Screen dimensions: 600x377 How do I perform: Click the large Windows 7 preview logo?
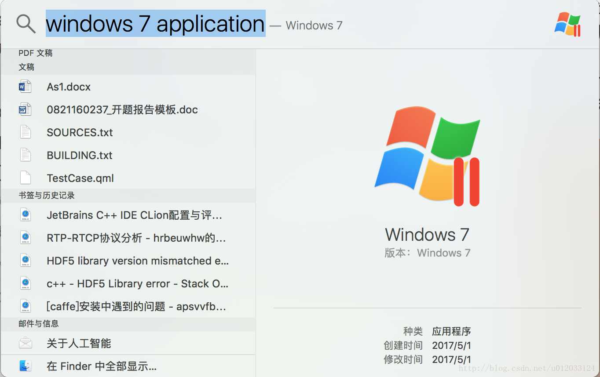click(x=427, y=156)
